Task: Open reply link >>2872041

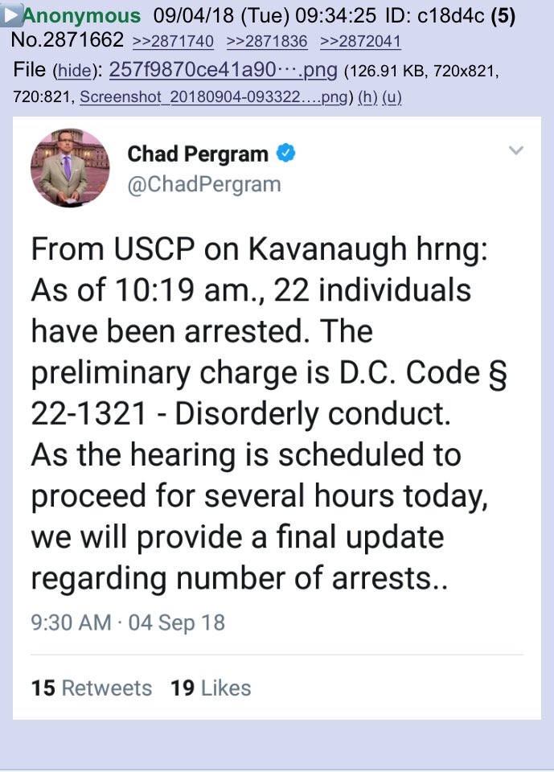Action: pyautogui.click(x=360, y=41)
